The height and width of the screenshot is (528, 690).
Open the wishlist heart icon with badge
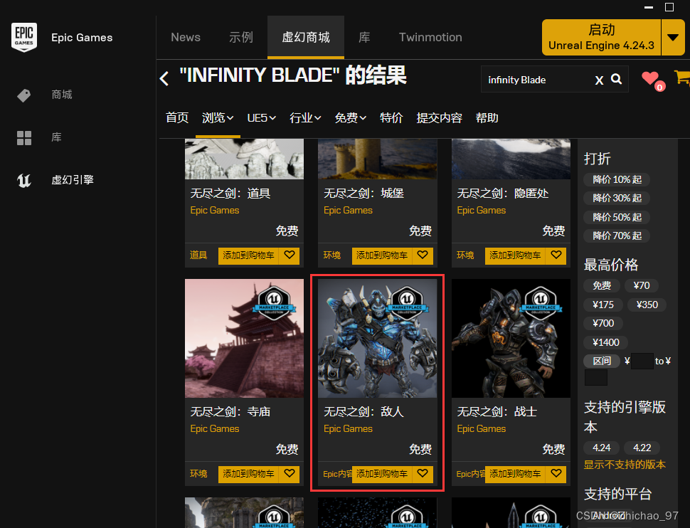point(652,80)
